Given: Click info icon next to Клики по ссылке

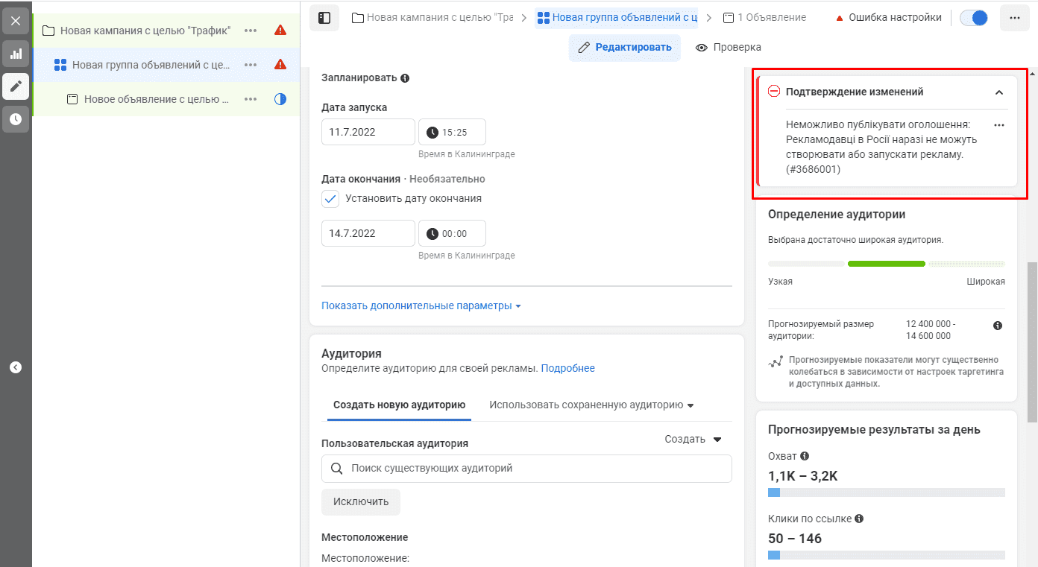Looking at the screenshot, I should tap(859, 519).
